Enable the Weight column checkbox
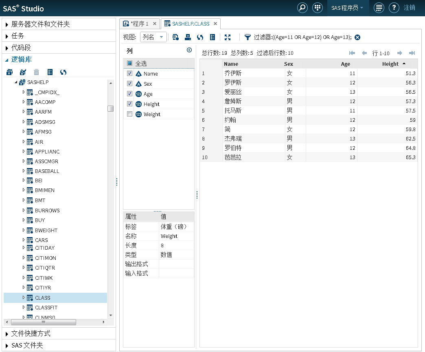 tap(129, 114)
